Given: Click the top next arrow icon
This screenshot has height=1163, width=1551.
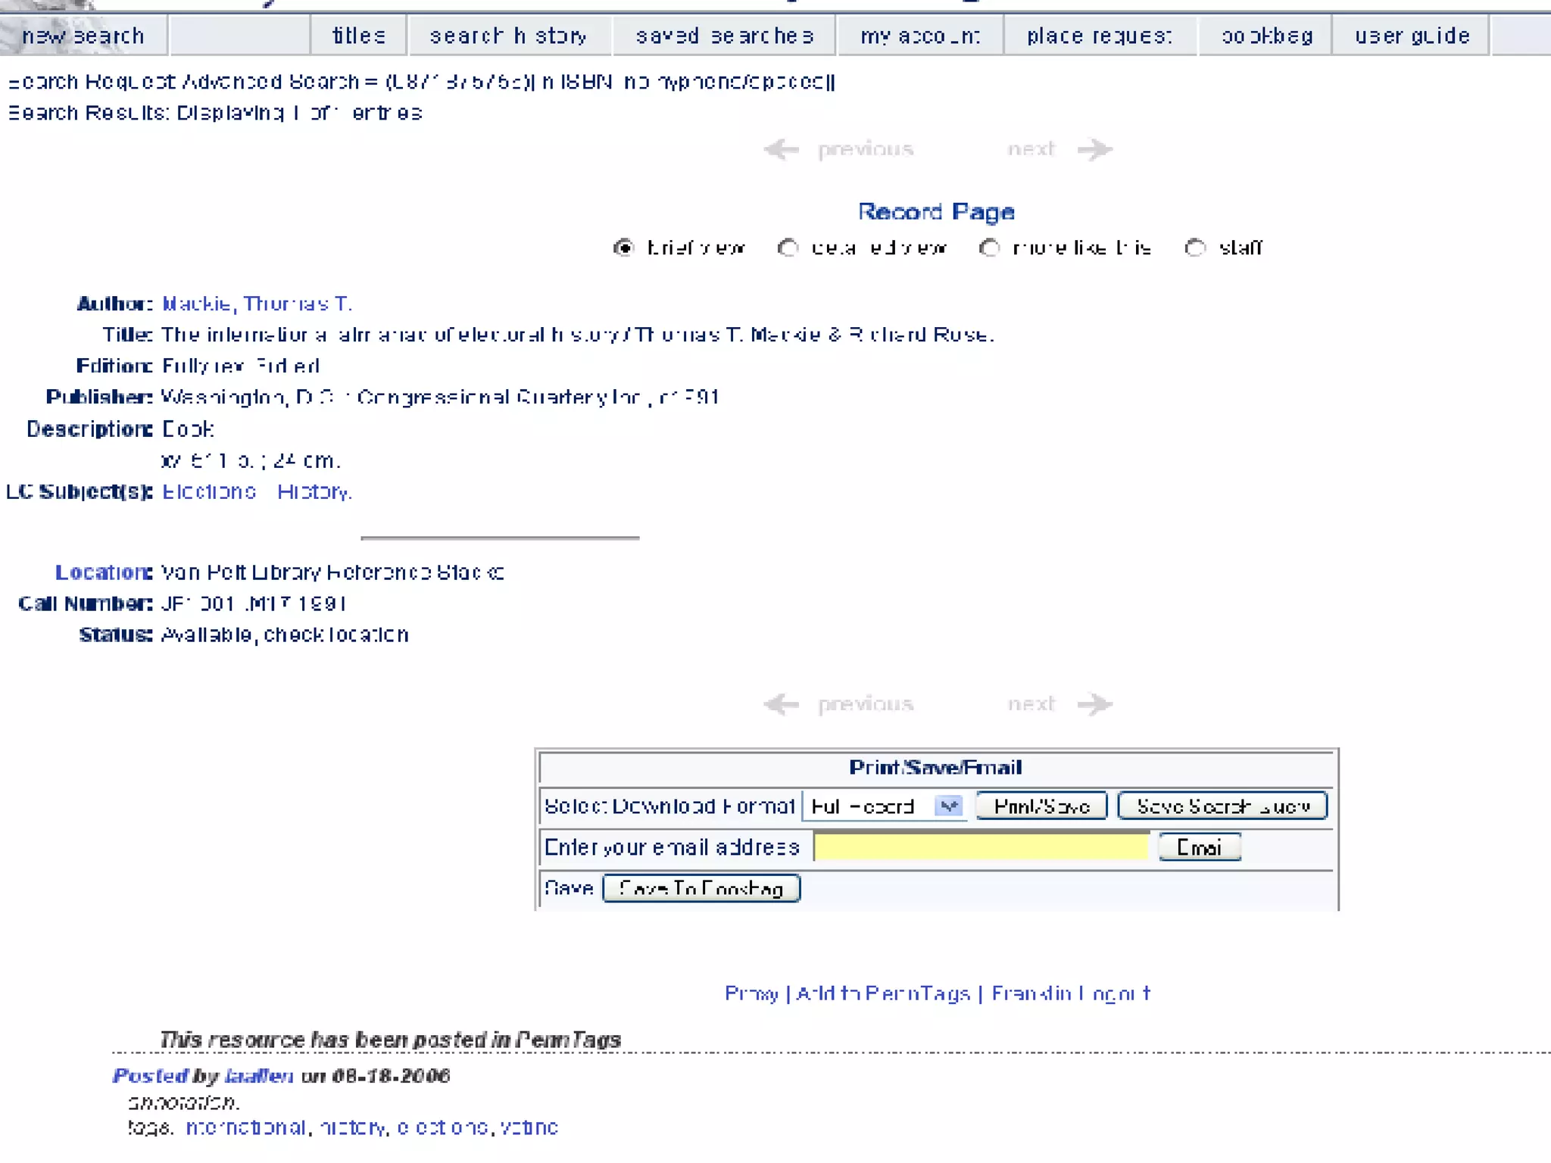Looking at the screenshot, I should click(1095, 149).
